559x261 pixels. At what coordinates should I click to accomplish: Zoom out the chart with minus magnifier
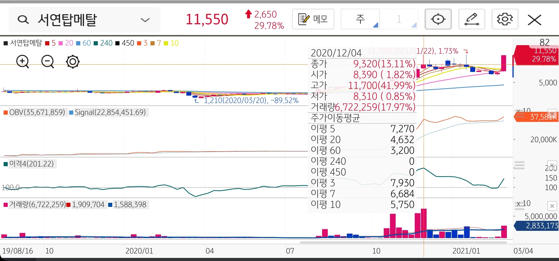pos(48,62)
